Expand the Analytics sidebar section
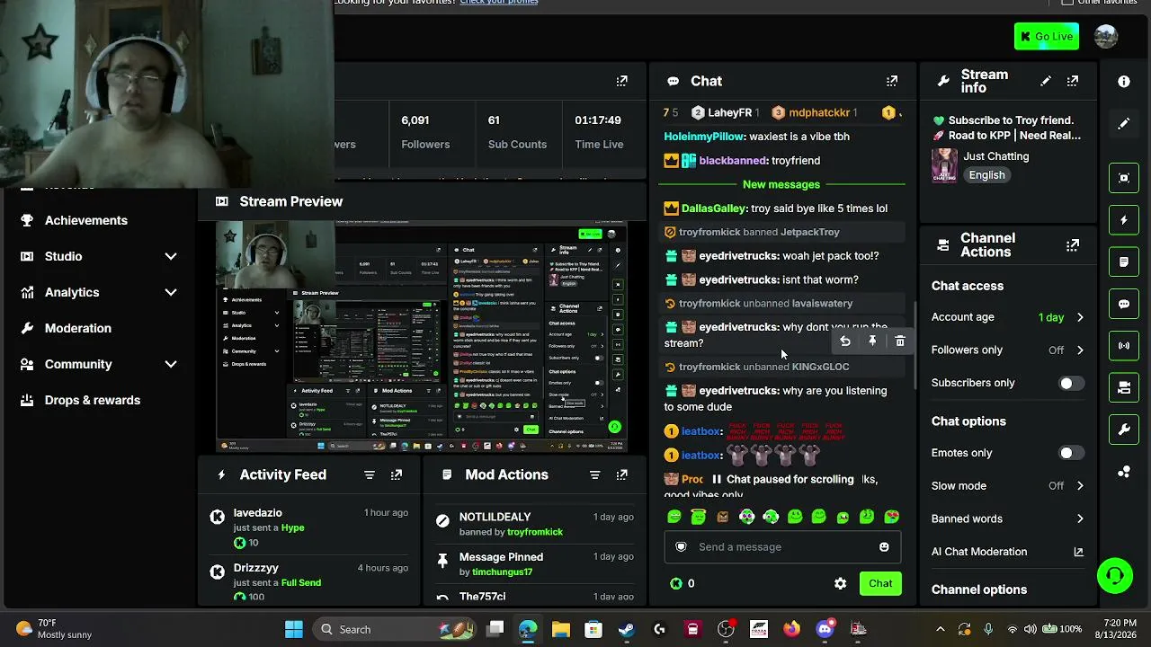This screenshot has width=1151, height=647. pos(171,292)
